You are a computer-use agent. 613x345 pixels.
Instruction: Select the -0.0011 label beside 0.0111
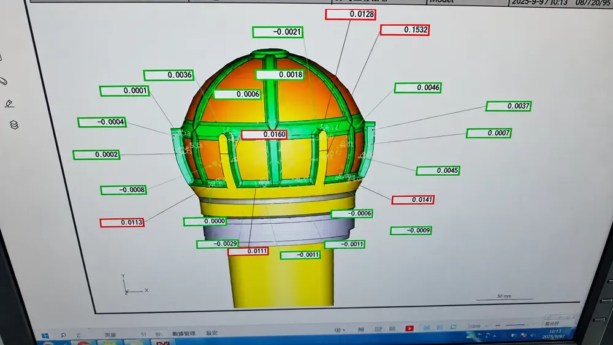[300, 255]
